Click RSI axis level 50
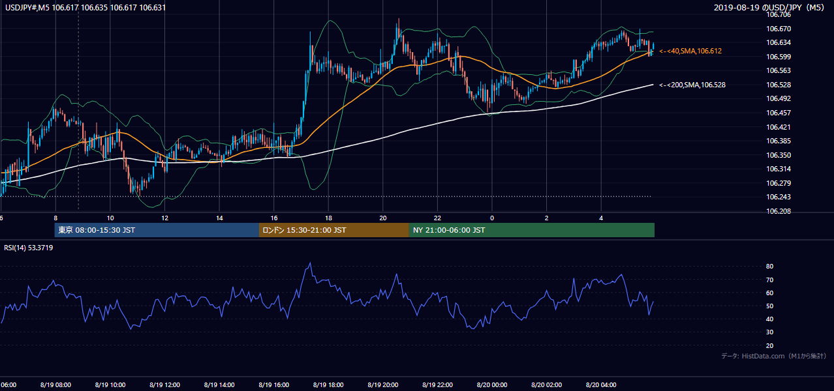This screenshot has width=834, height=391. tap(770, 306)
